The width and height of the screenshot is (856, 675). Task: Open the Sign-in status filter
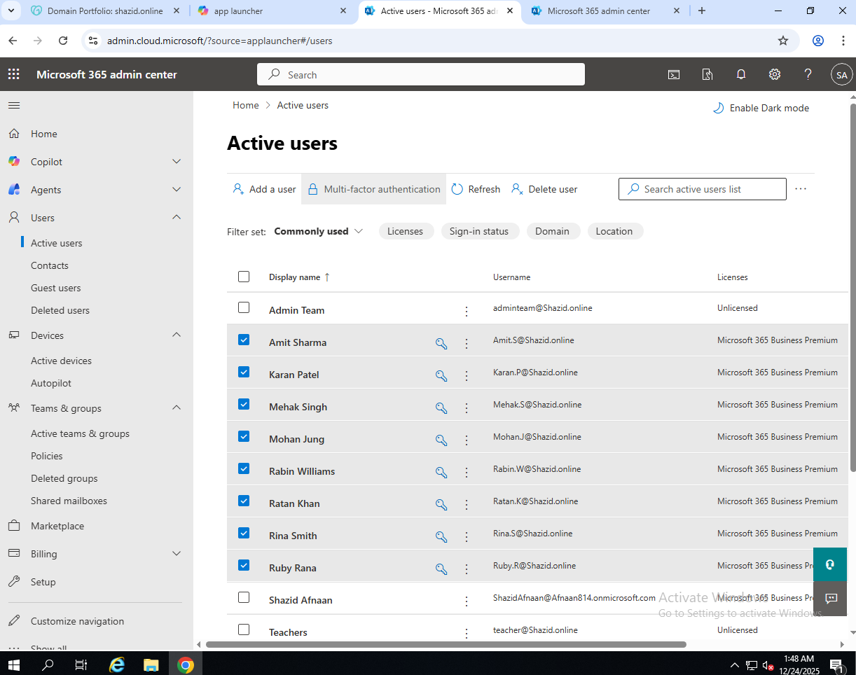coord(479,231)
